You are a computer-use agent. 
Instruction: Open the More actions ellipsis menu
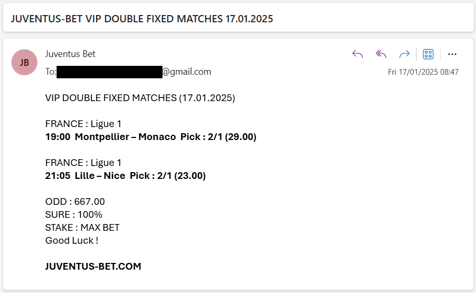pos(452,54)
